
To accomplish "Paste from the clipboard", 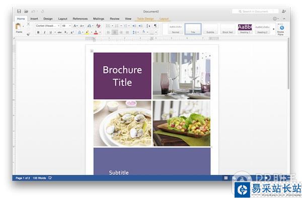I will click(19, 28).
